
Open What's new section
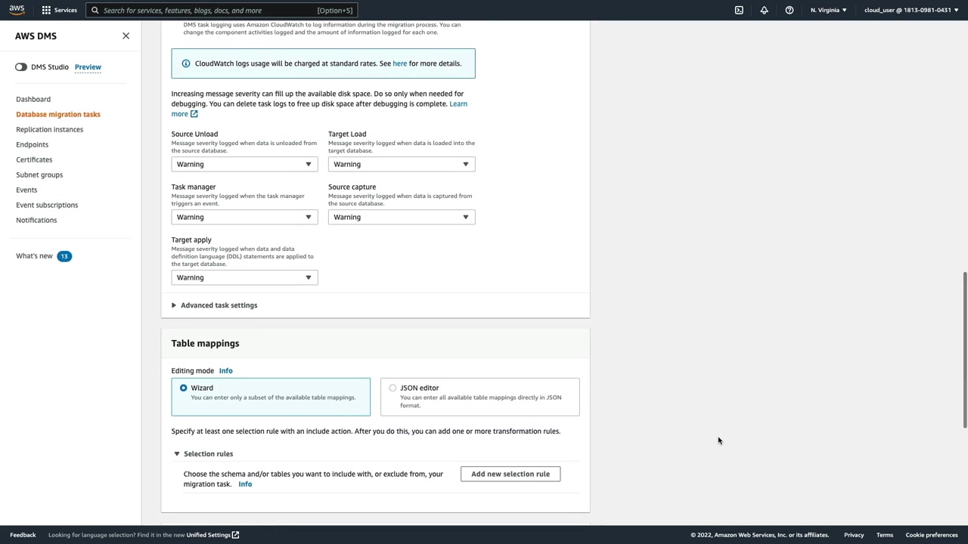[x=34, y=256]
